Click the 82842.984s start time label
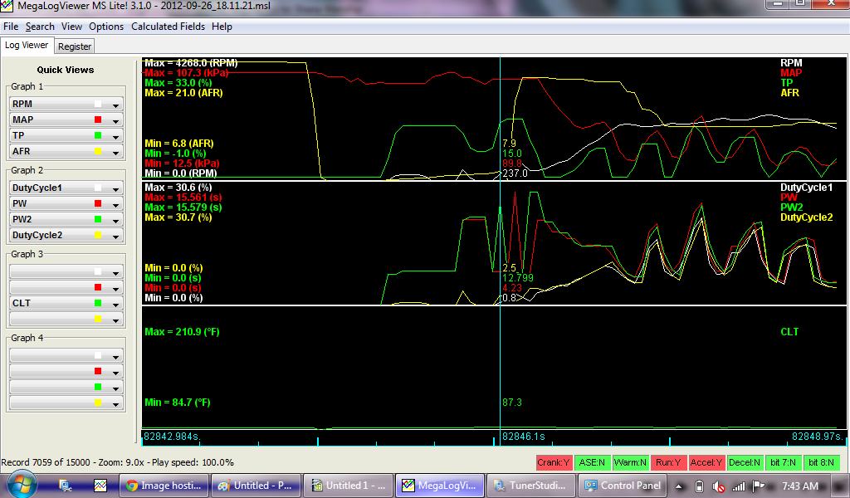Image resolution: width=850 pixels, height=498 pixels. pyautogui.click(x=172, y=437)
